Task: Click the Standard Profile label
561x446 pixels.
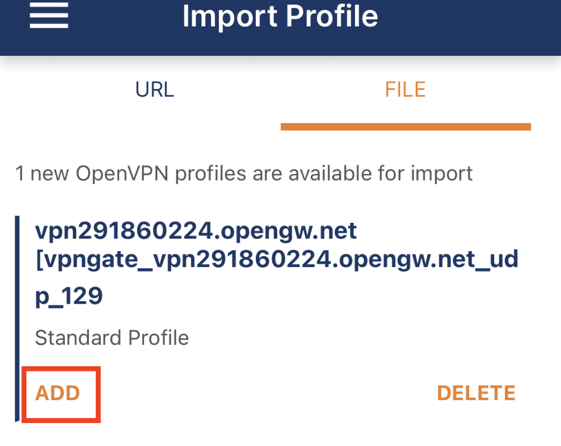Action: 112,338
